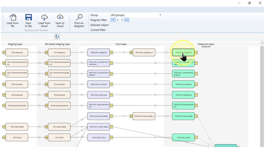This screenshot has width=265, height=148.
Task: Select the STG.Categories node
Action: (59, 52)
